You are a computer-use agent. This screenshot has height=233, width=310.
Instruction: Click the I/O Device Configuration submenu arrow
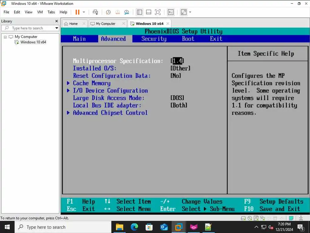[68, 90]
